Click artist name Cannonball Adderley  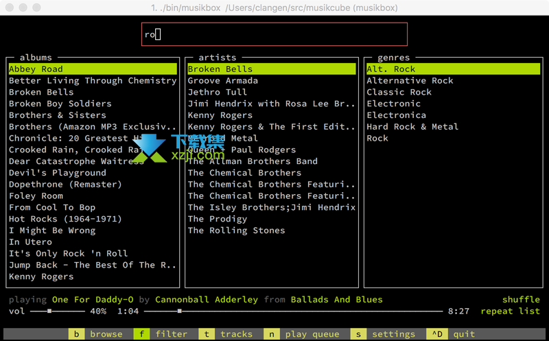[x=207, y=300]
